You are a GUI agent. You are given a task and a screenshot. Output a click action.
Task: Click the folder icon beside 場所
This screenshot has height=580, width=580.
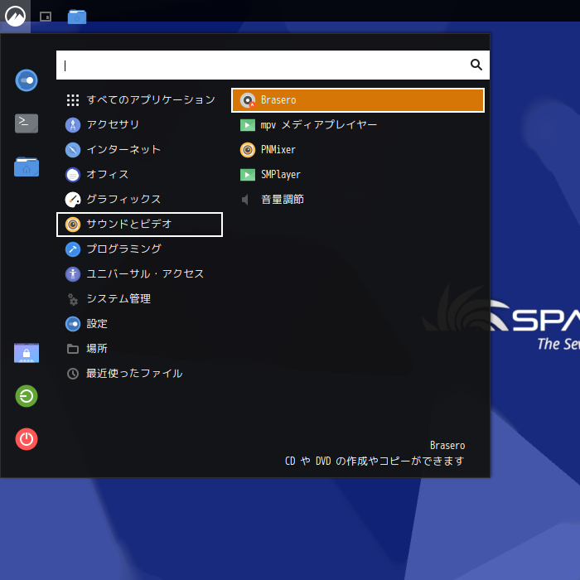[73, 349]
